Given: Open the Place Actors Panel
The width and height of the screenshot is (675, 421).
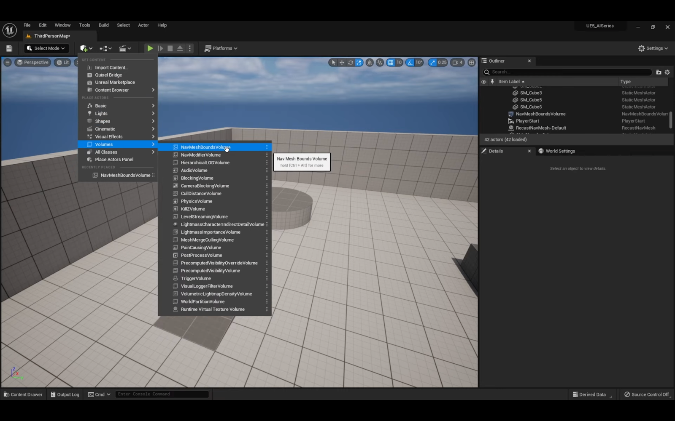Looking at the screenshot, I should 118,160.
